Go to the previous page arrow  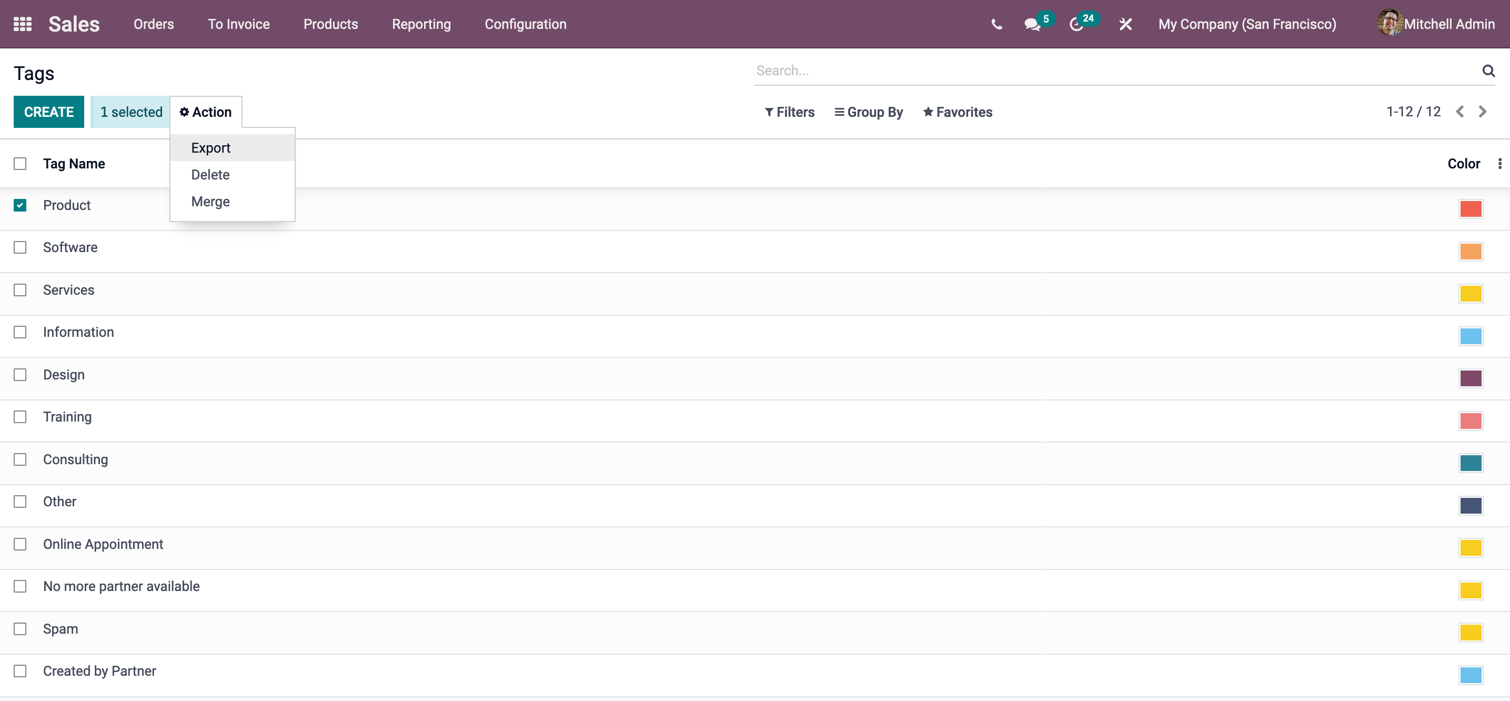[x=1460, y=112]
